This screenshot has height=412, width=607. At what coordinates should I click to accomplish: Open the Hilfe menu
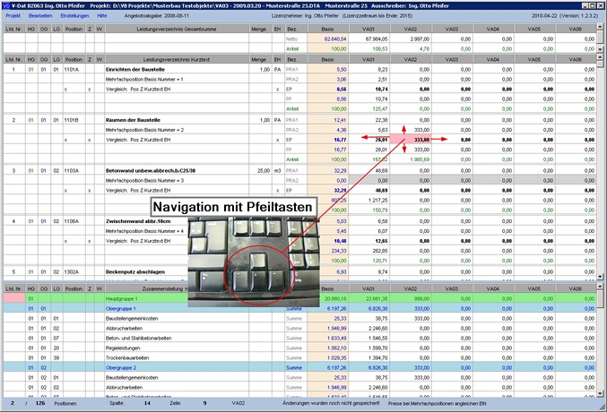pos(102,16)
